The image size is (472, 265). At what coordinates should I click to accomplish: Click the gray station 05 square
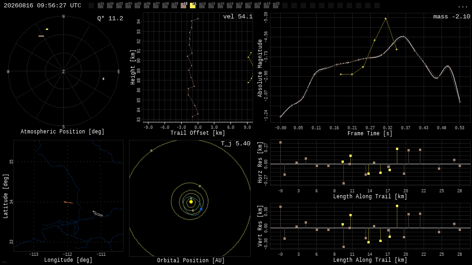click(137, 6)
